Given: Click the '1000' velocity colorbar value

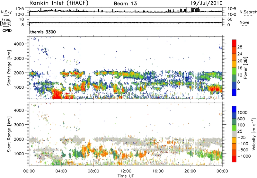Looking at the screenshot, I should click(x=243, y=112).
